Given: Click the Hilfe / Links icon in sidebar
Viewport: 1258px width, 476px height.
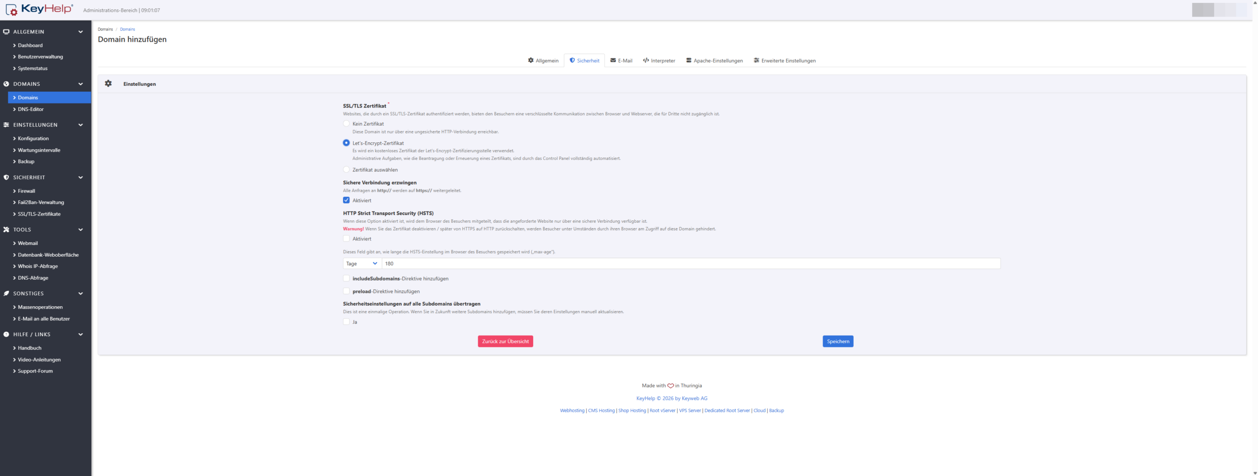Looking at the screenshot, I should click(x=6, y=335).
